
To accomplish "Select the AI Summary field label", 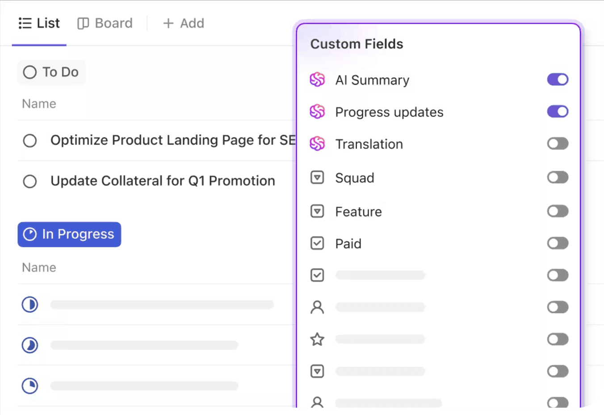I will coord(372,80).
